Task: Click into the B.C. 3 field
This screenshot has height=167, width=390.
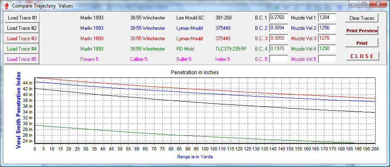Action: pos(278,39)
